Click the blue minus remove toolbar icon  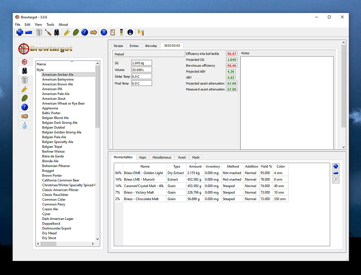(29, 32)
